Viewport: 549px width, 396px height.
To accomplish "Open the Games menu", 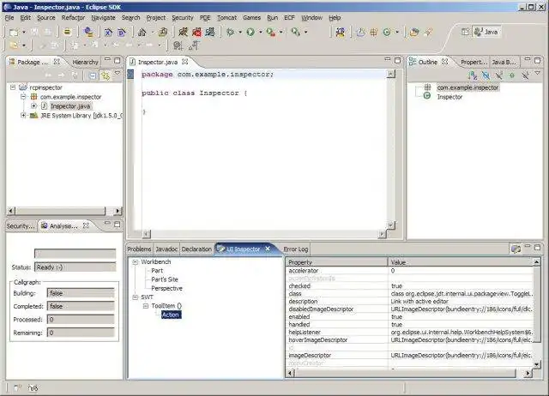I will pyautogui.click(x=251, y=17).
